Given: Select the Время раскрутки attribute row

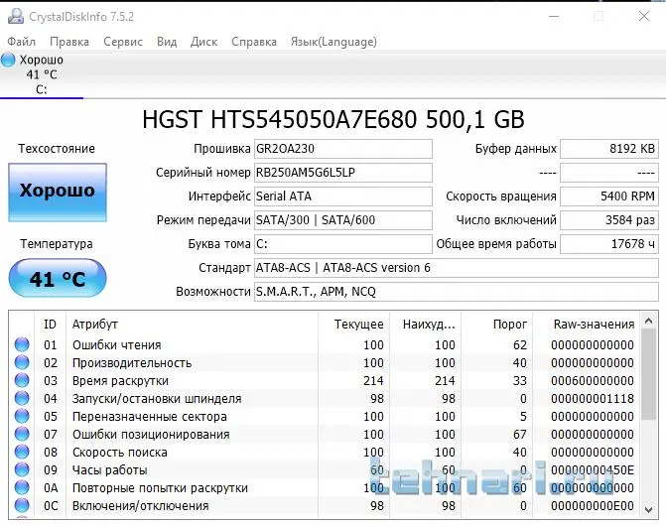Looking at the screenshot, I should tap(325, 380).
